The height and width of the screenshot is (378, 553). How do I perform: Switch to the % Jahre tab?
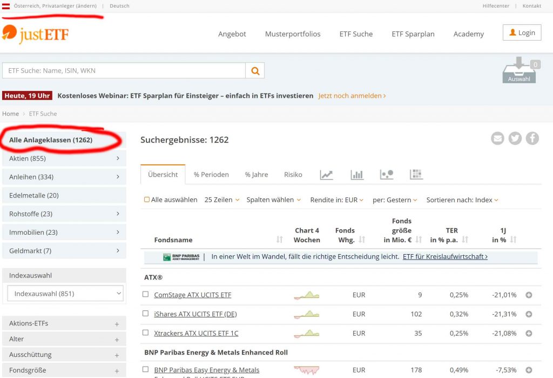point(257,175)
